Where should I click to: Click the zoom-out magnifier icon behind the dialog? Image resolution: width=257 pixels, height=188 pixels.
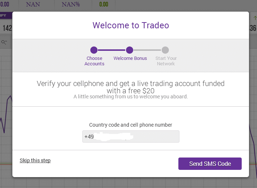point(4,42)
